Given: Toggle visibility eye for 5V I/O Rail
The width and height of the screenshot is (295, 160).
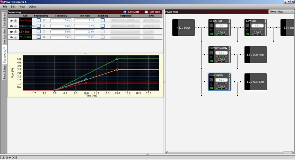Looking at the screenshot, I should point(11,37).
